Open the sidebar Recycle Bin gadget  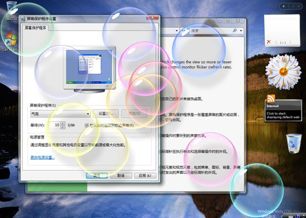click(x=294, y=143)
